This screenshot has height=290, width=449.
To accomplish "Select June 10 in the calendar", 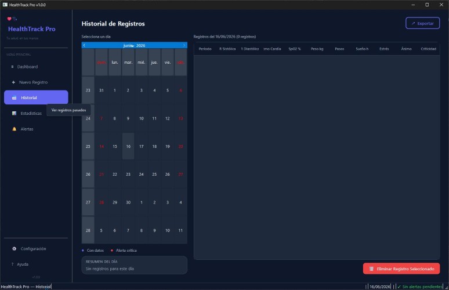I will coord(141,118).
